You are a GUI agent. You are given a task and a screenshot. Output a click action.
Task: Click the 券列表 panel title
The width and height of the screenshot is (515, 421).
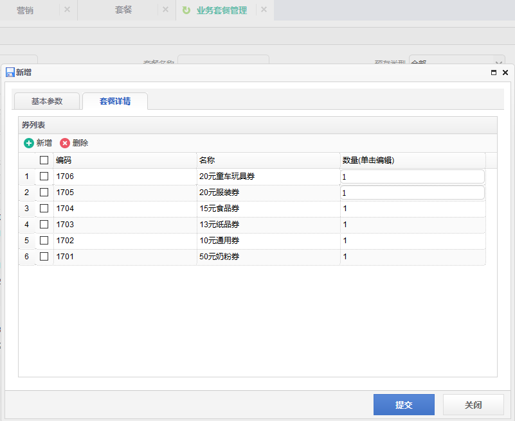tap(33, 125)
